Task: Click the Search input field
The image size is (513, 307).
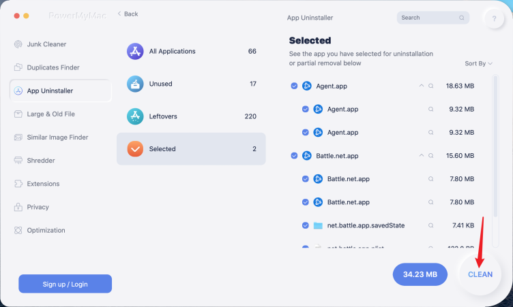Action: click(433, 18)
